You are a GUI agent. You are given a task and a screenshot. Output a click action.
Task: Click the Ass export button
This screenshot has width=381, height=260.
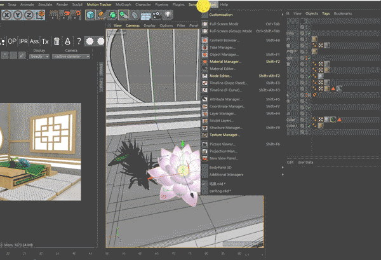coord(34,41)
